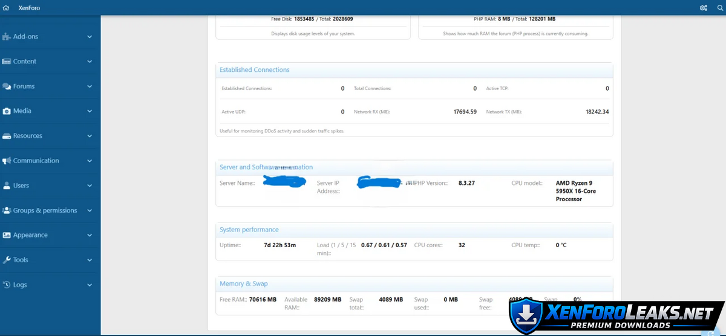The width and height of the screenshot is (726, 336).
Task: Click the Media camera icon
Action: click(x=7, y=111)
